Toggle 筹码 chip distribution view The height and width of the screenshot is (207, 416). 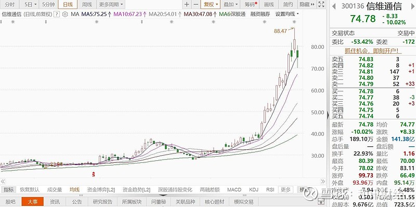(x=251, y=4)
